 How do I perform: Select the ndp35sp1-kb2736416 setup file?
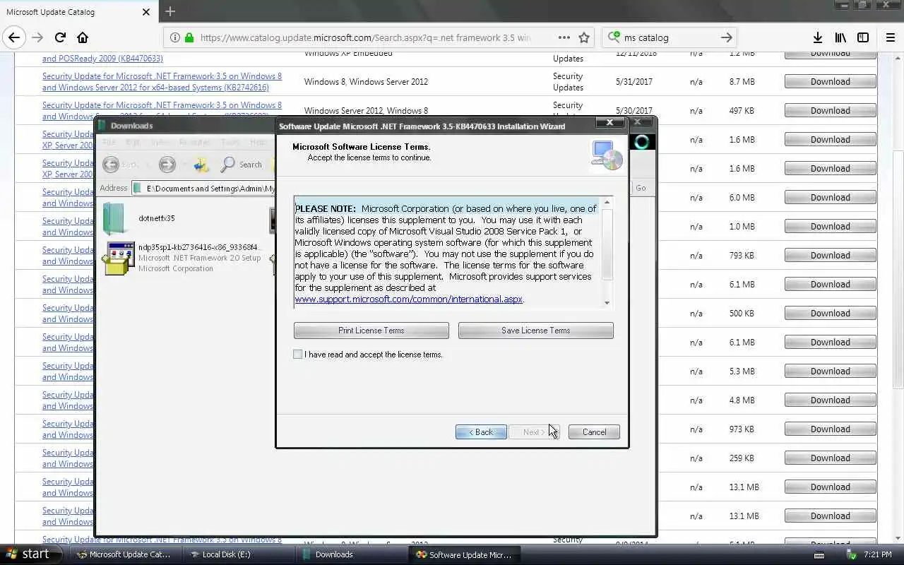[x=182, y=258]
